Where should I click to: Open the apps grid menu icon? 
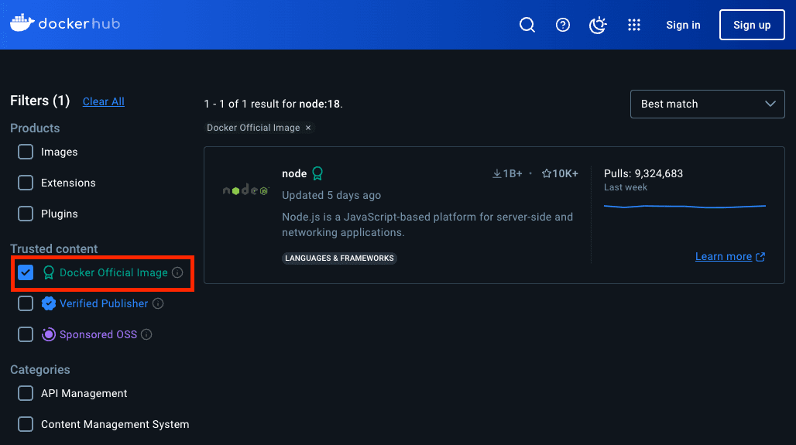[633, 25]
